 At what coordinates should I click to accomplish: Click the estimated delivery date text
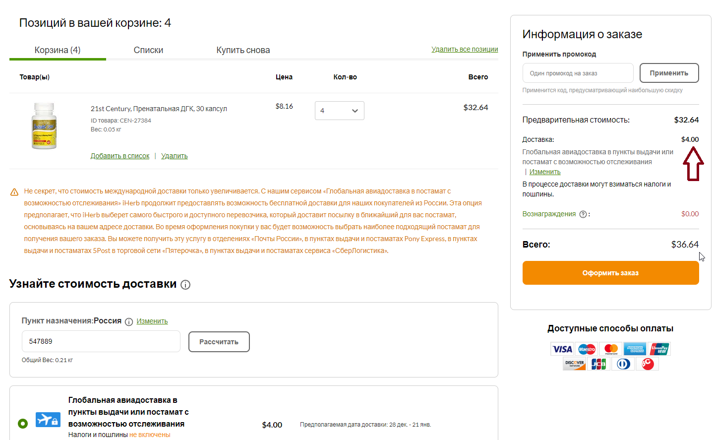tap(365, 425)
